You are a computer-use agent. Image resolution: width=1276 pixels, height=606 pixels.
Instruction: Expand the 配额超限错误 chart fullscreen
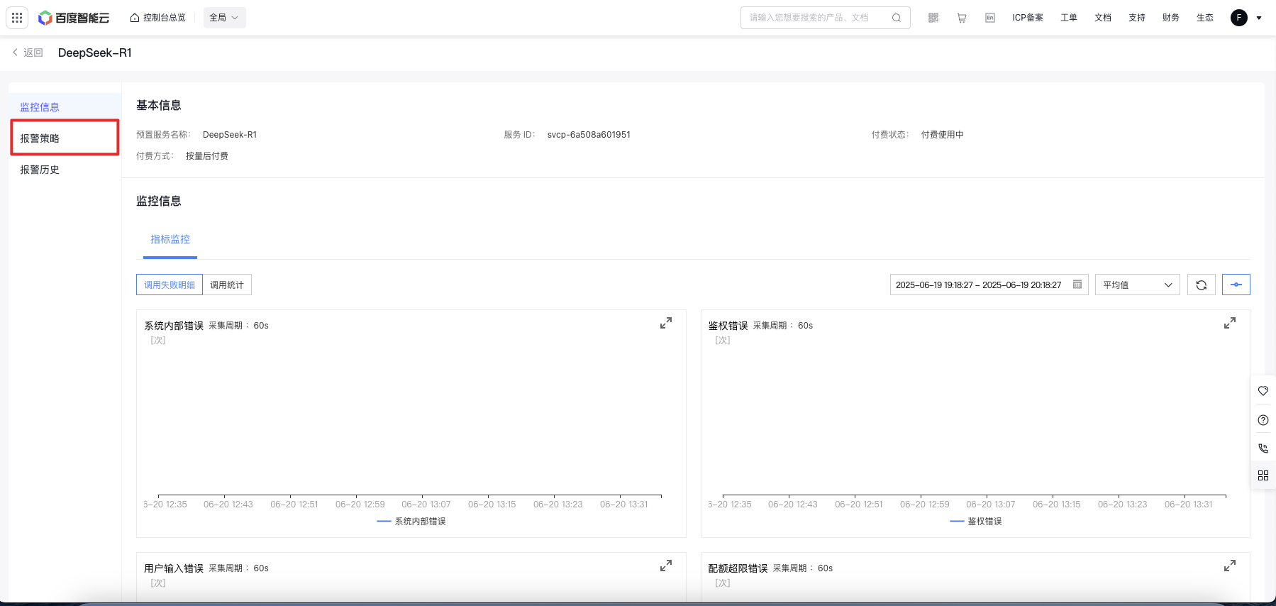(1230, 566)
